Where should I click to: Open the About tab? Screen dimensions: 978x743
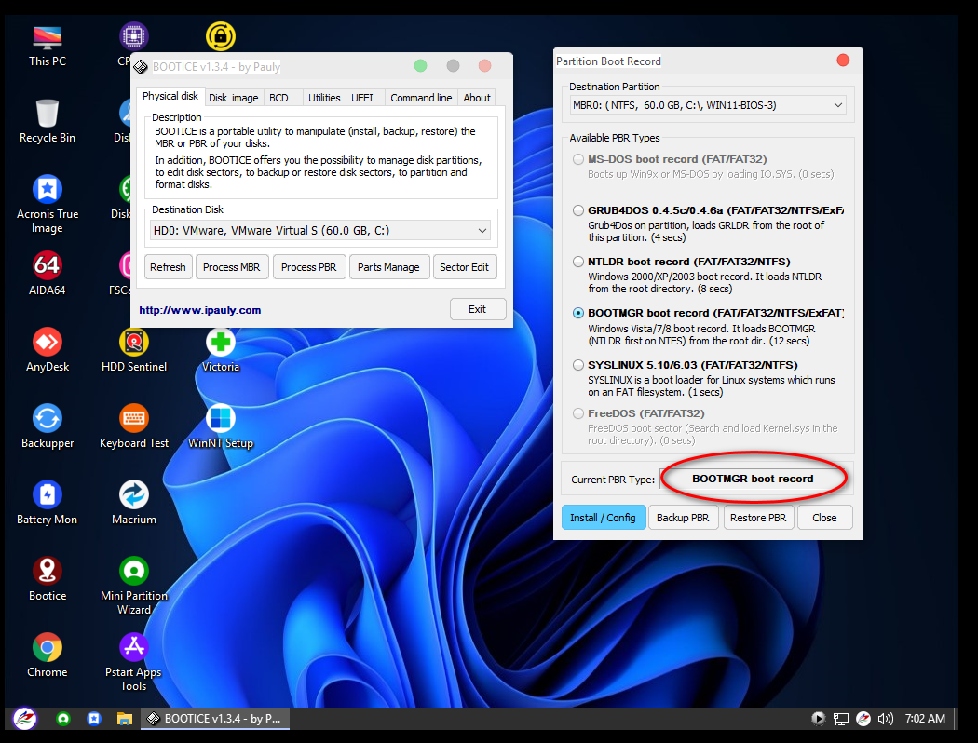click(x=477, y=98)
